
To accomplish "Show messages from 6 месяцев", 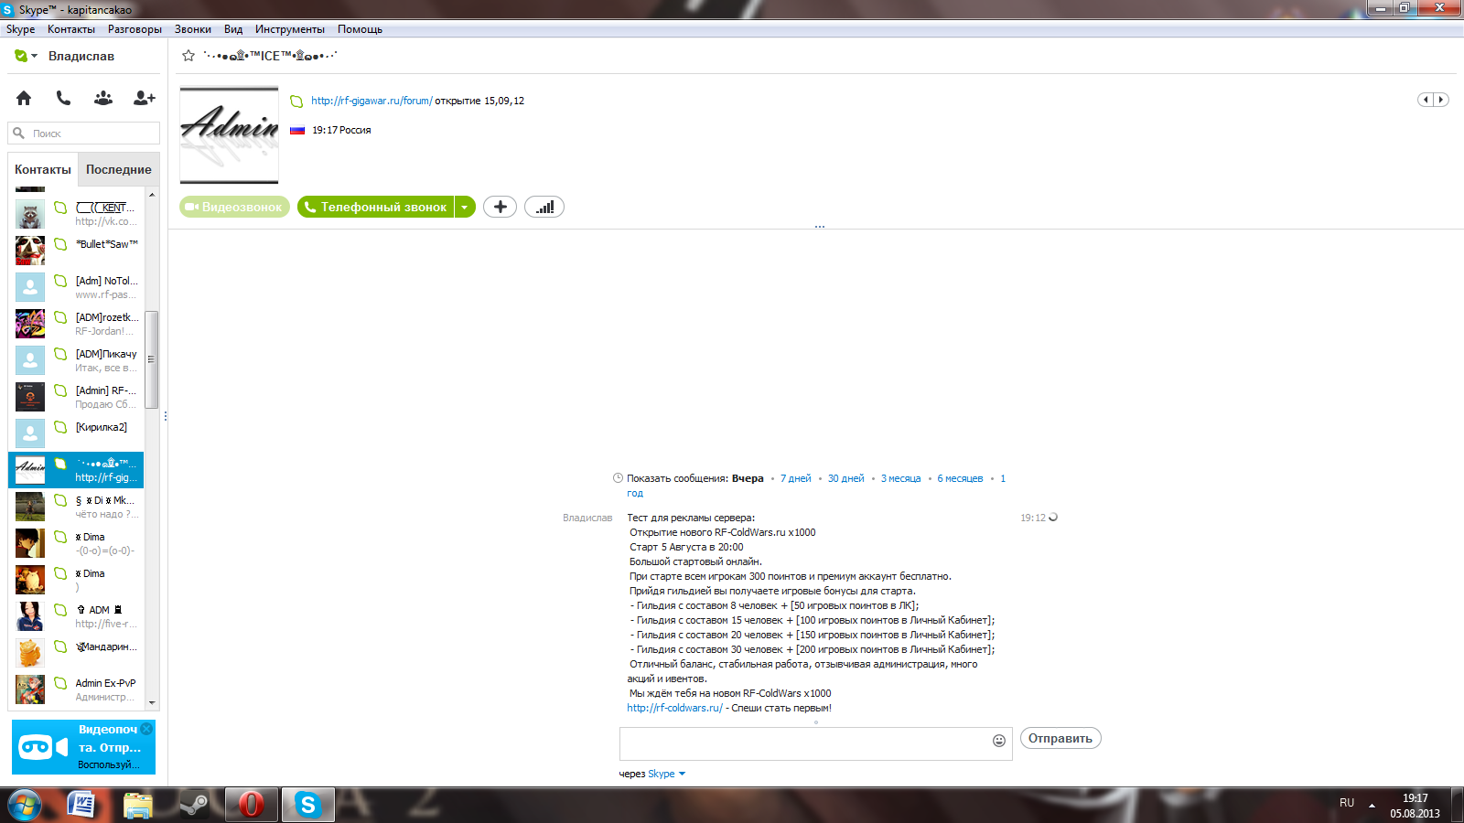I will (960, 478).
